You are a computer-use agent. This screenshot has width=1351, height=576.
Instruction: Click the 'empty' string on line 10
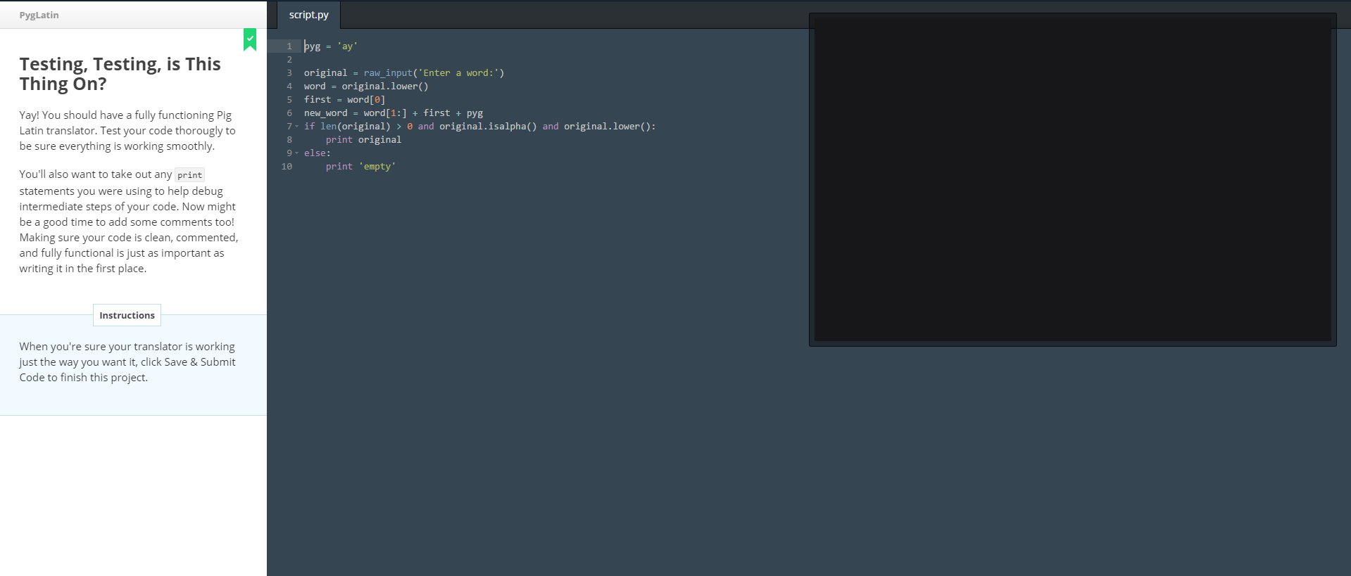(x=377, y=167)
